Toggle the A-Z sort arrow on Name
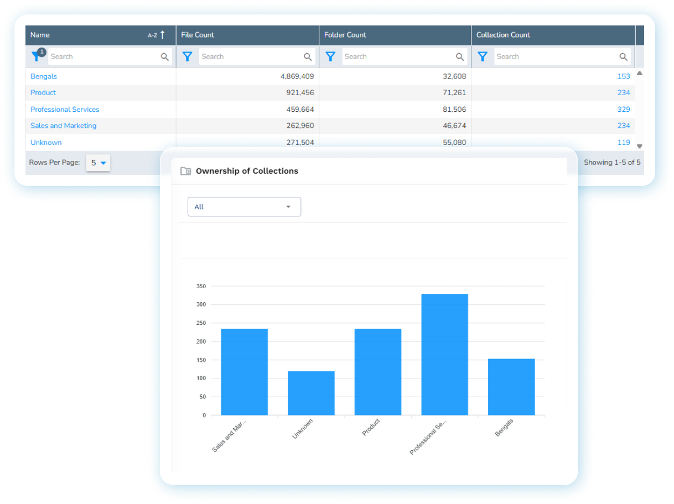This screenshot has width=674, height=504. tap(162, 35)
